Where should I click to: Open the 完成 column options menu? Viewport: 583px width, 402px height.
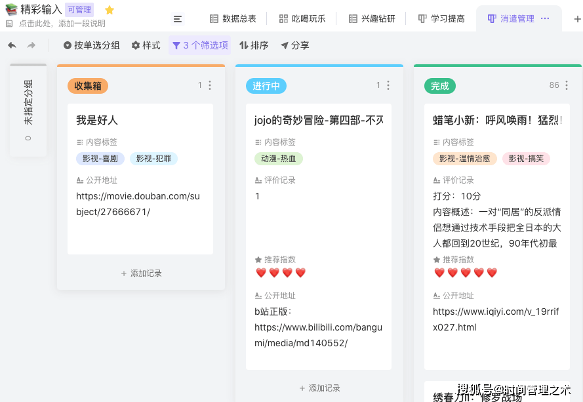567,85
